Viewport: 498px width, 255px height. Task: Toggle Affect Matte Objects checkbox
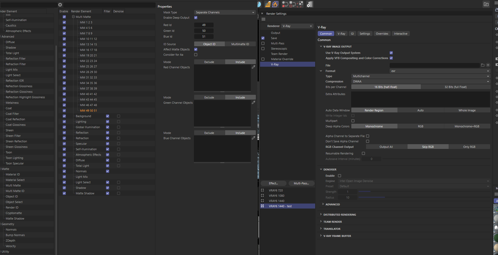coord(196,49)
